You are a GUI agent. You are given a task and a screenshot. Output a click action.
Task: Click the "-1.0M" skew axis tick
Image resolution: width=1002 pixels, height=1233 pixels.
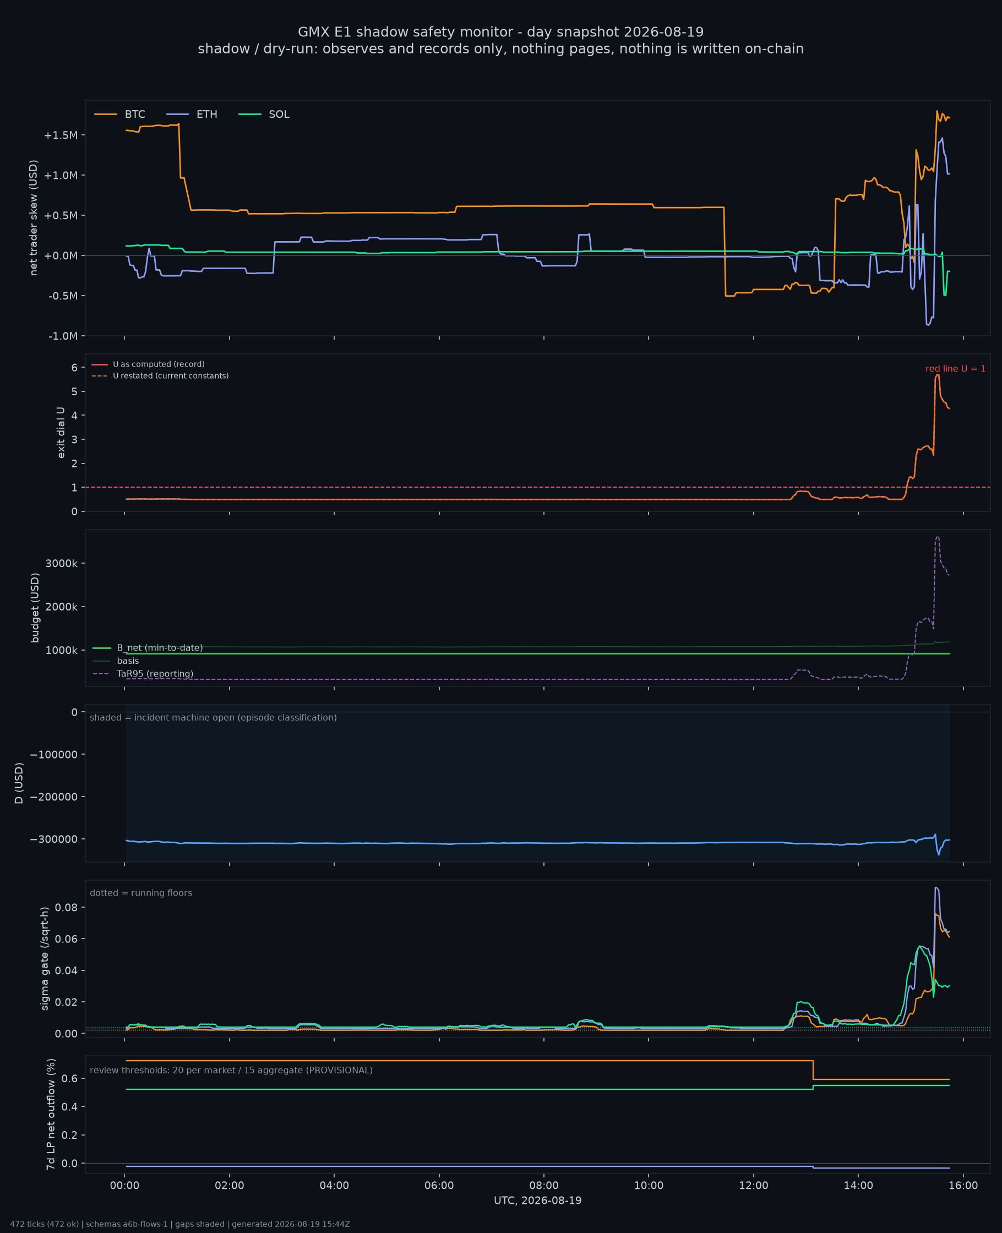point(63,336)
